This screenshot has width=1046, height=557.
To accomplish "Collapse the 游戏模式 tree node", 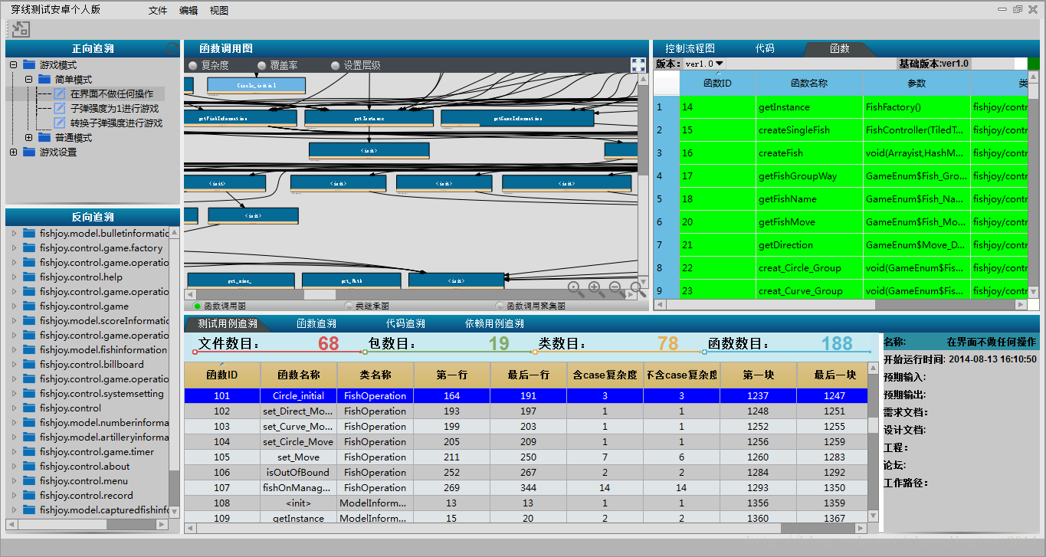I will tap(13, 65).
